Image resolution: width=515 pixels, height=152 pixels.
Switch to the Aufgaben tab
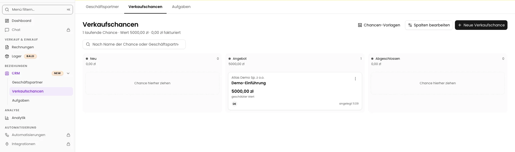pos(181,7)
